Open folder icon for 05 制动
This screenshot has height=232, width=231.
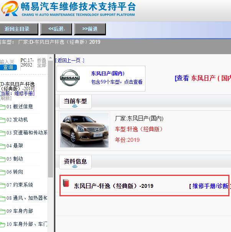point(3,159)
